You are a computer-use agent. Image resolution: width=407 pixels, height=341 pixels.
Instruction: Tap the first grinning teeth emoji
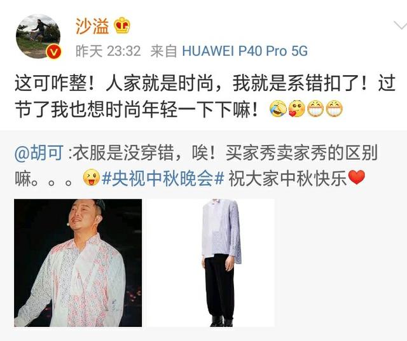tap(315, 109)
